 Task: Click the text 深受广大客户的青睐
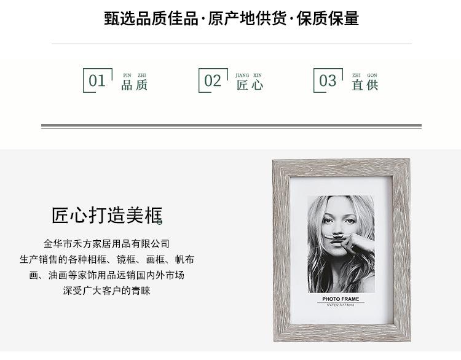pyautogui.click(x=107, y=291)
